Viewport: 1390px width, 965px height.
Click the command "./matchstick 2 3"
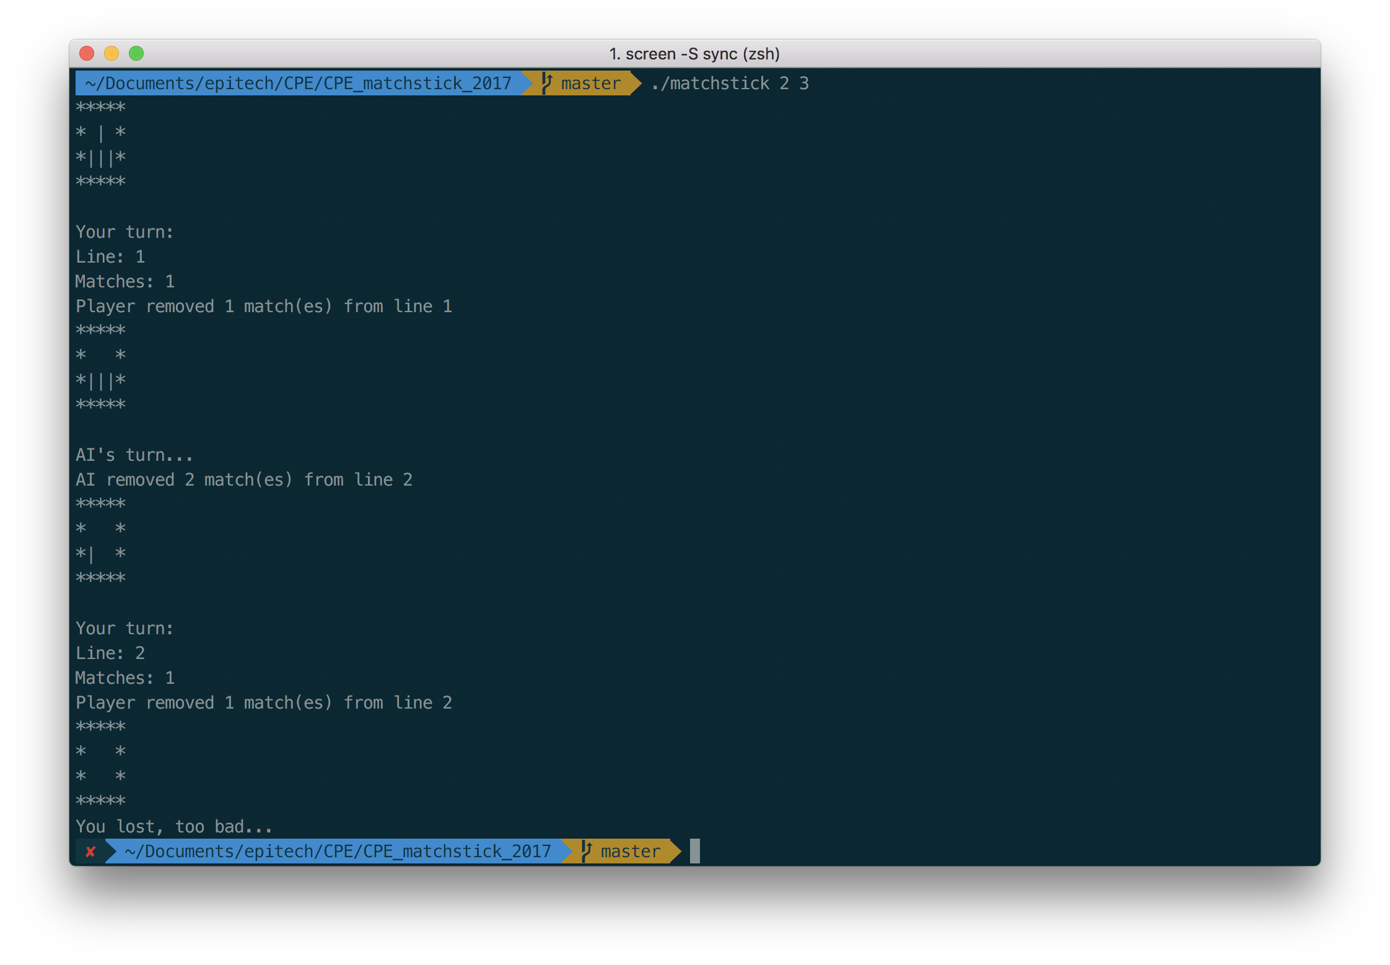tap(730, 83)
